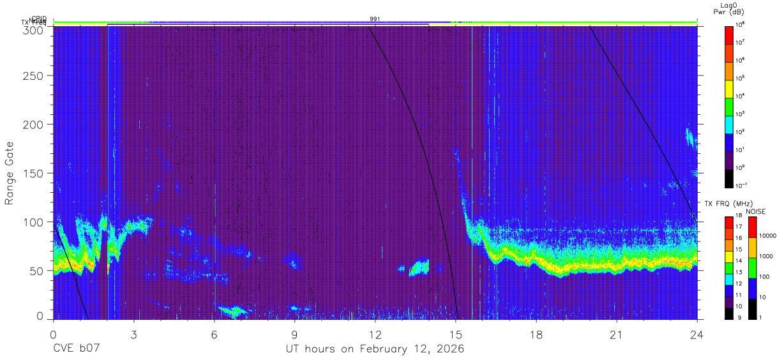Click the '991' CPID value at top
784x362 pixels.
(375, 19)
